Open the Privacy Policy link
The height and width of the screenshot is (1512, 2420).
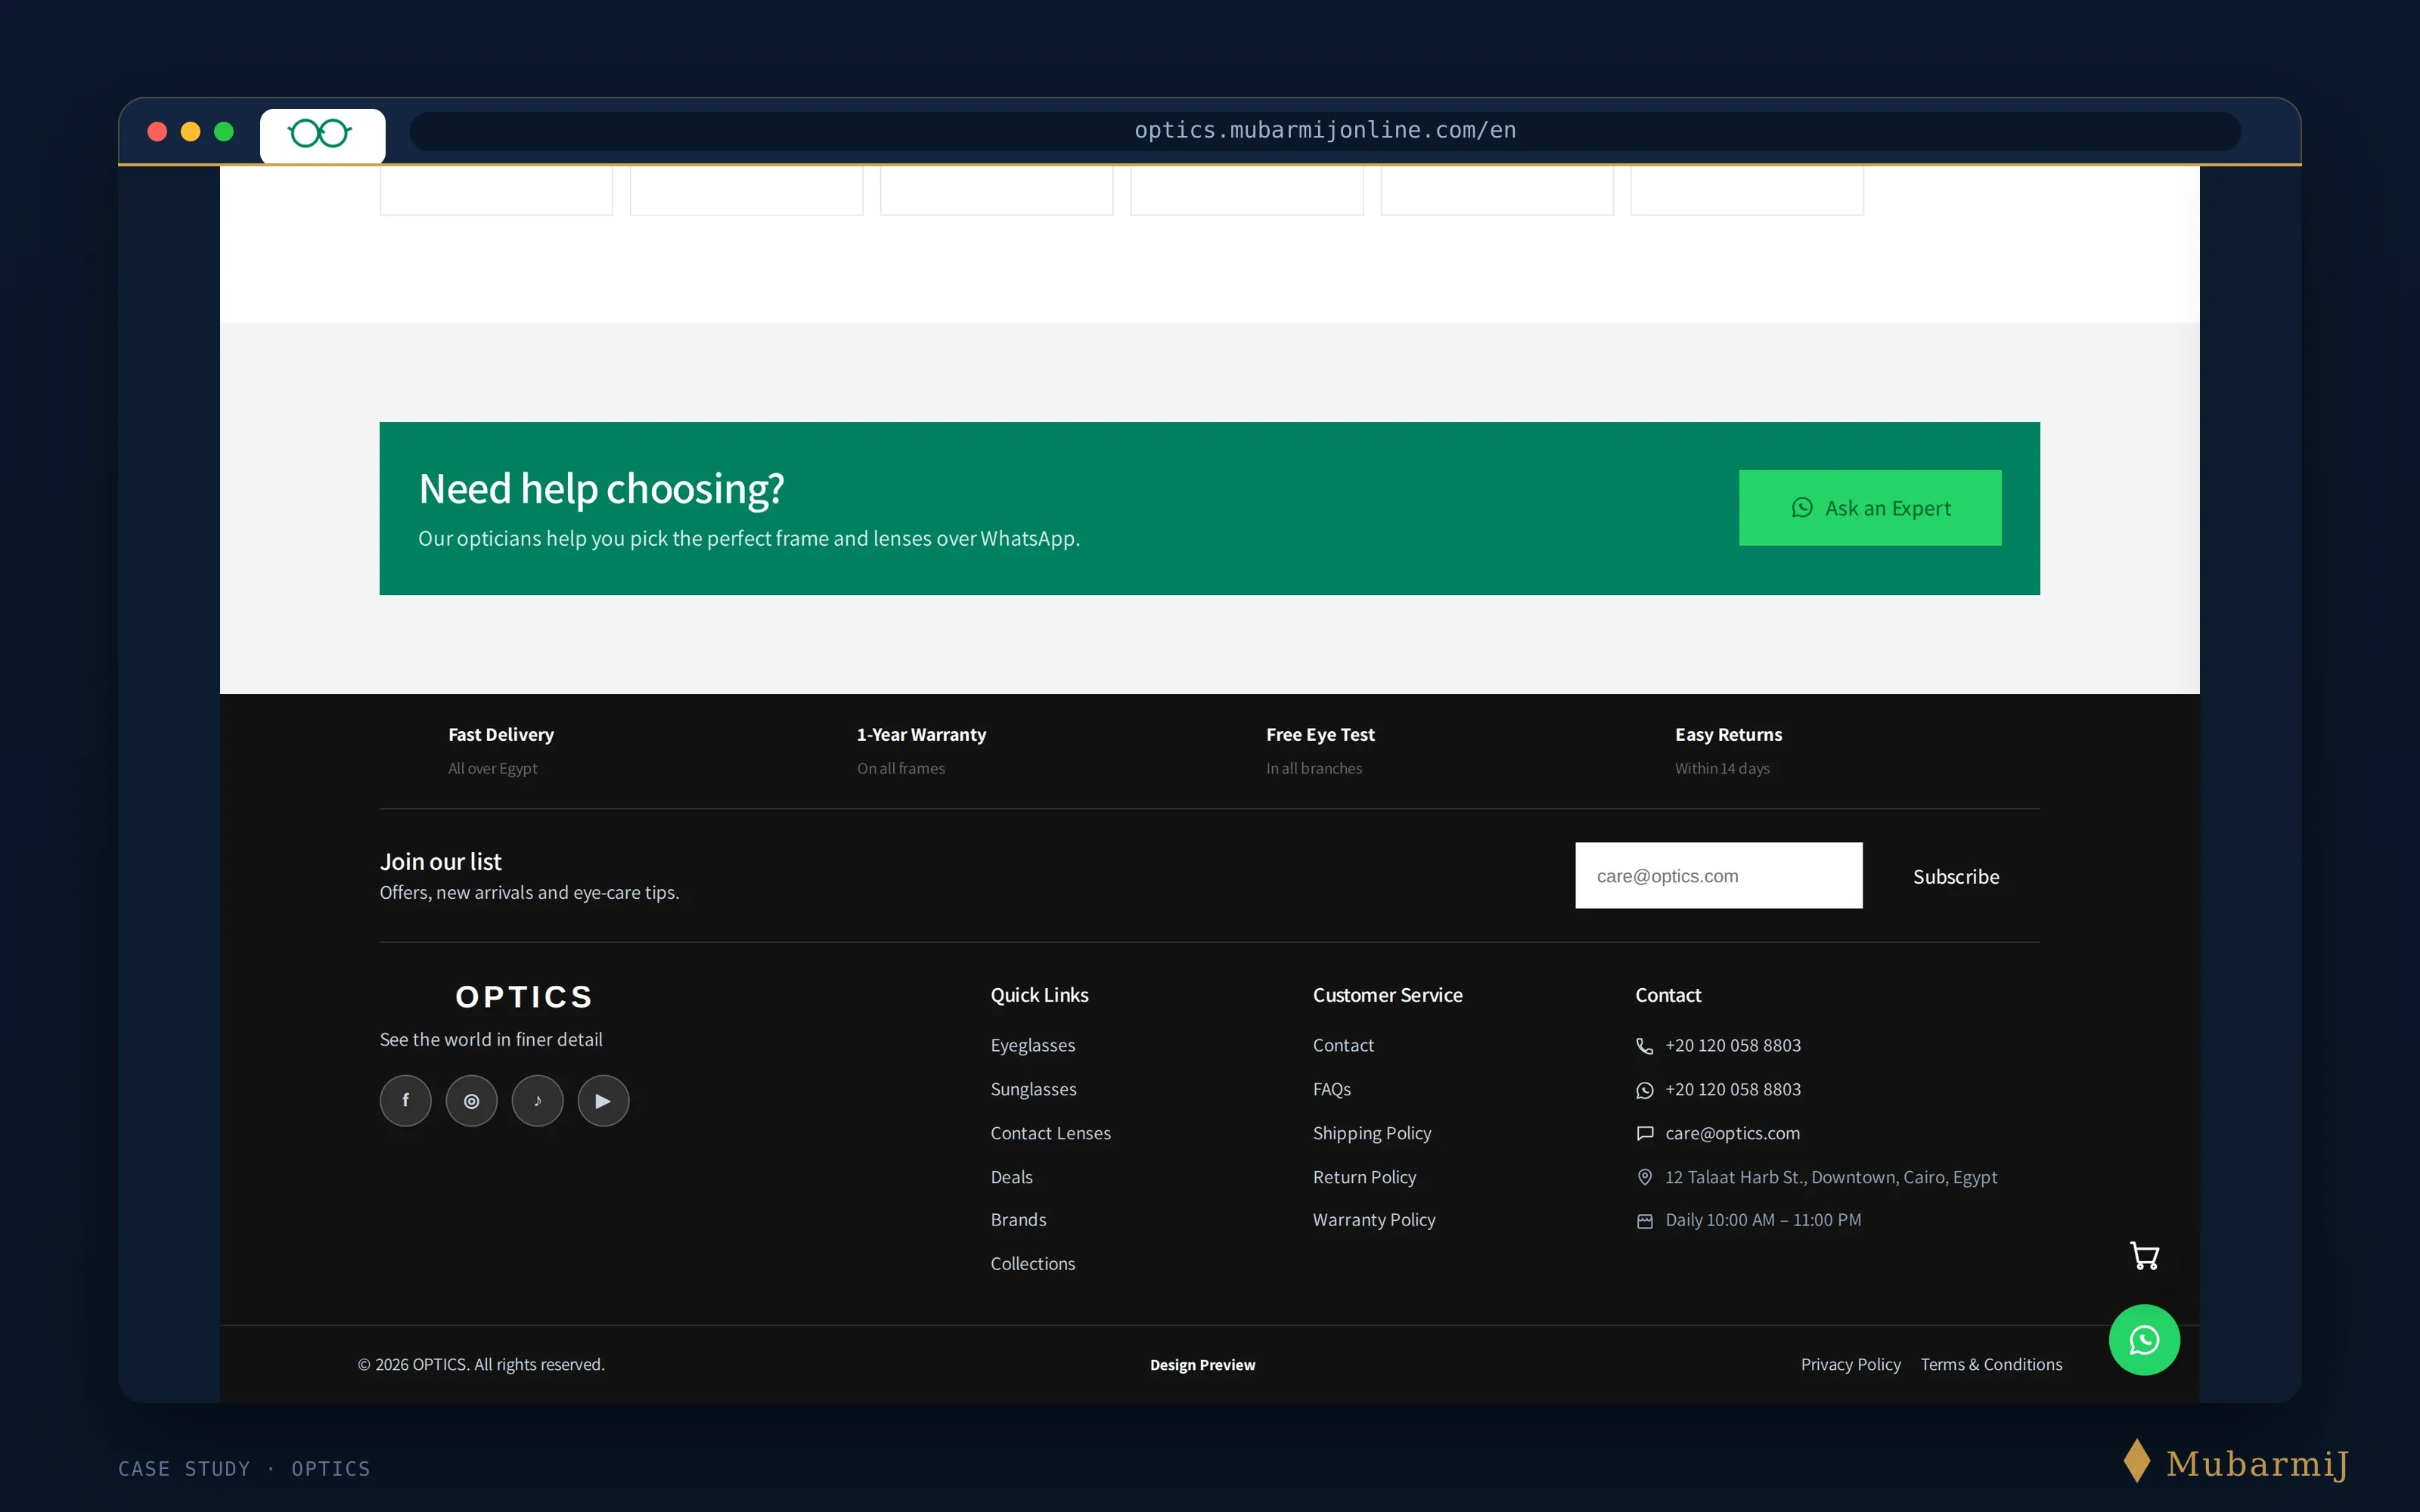click(1850, 1364)
